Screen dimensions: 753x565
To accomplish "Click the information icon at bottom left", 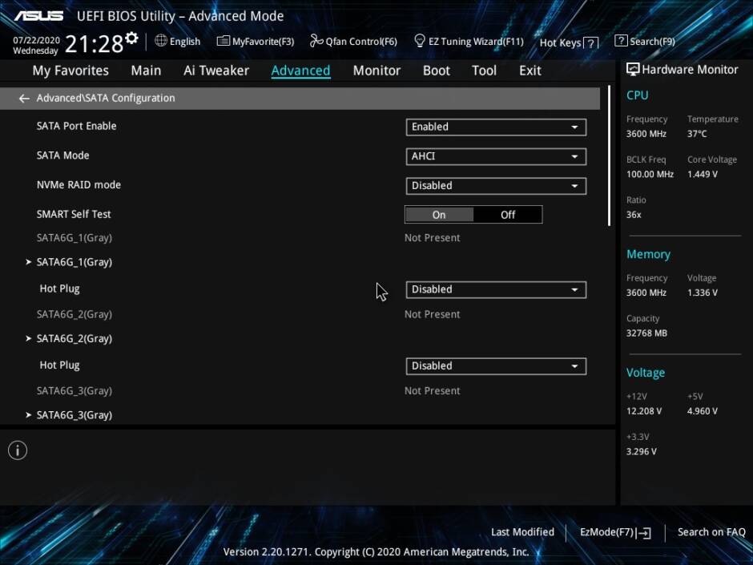I will pyautogui.click(x=18, y=450).
